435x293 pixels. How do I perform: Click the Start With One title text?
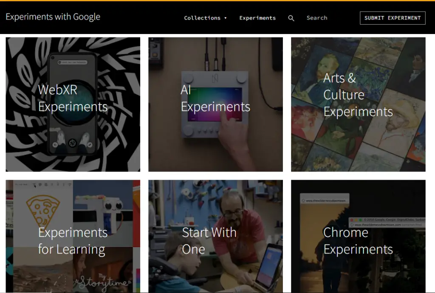pyautogui.click(x=209, y=241)
